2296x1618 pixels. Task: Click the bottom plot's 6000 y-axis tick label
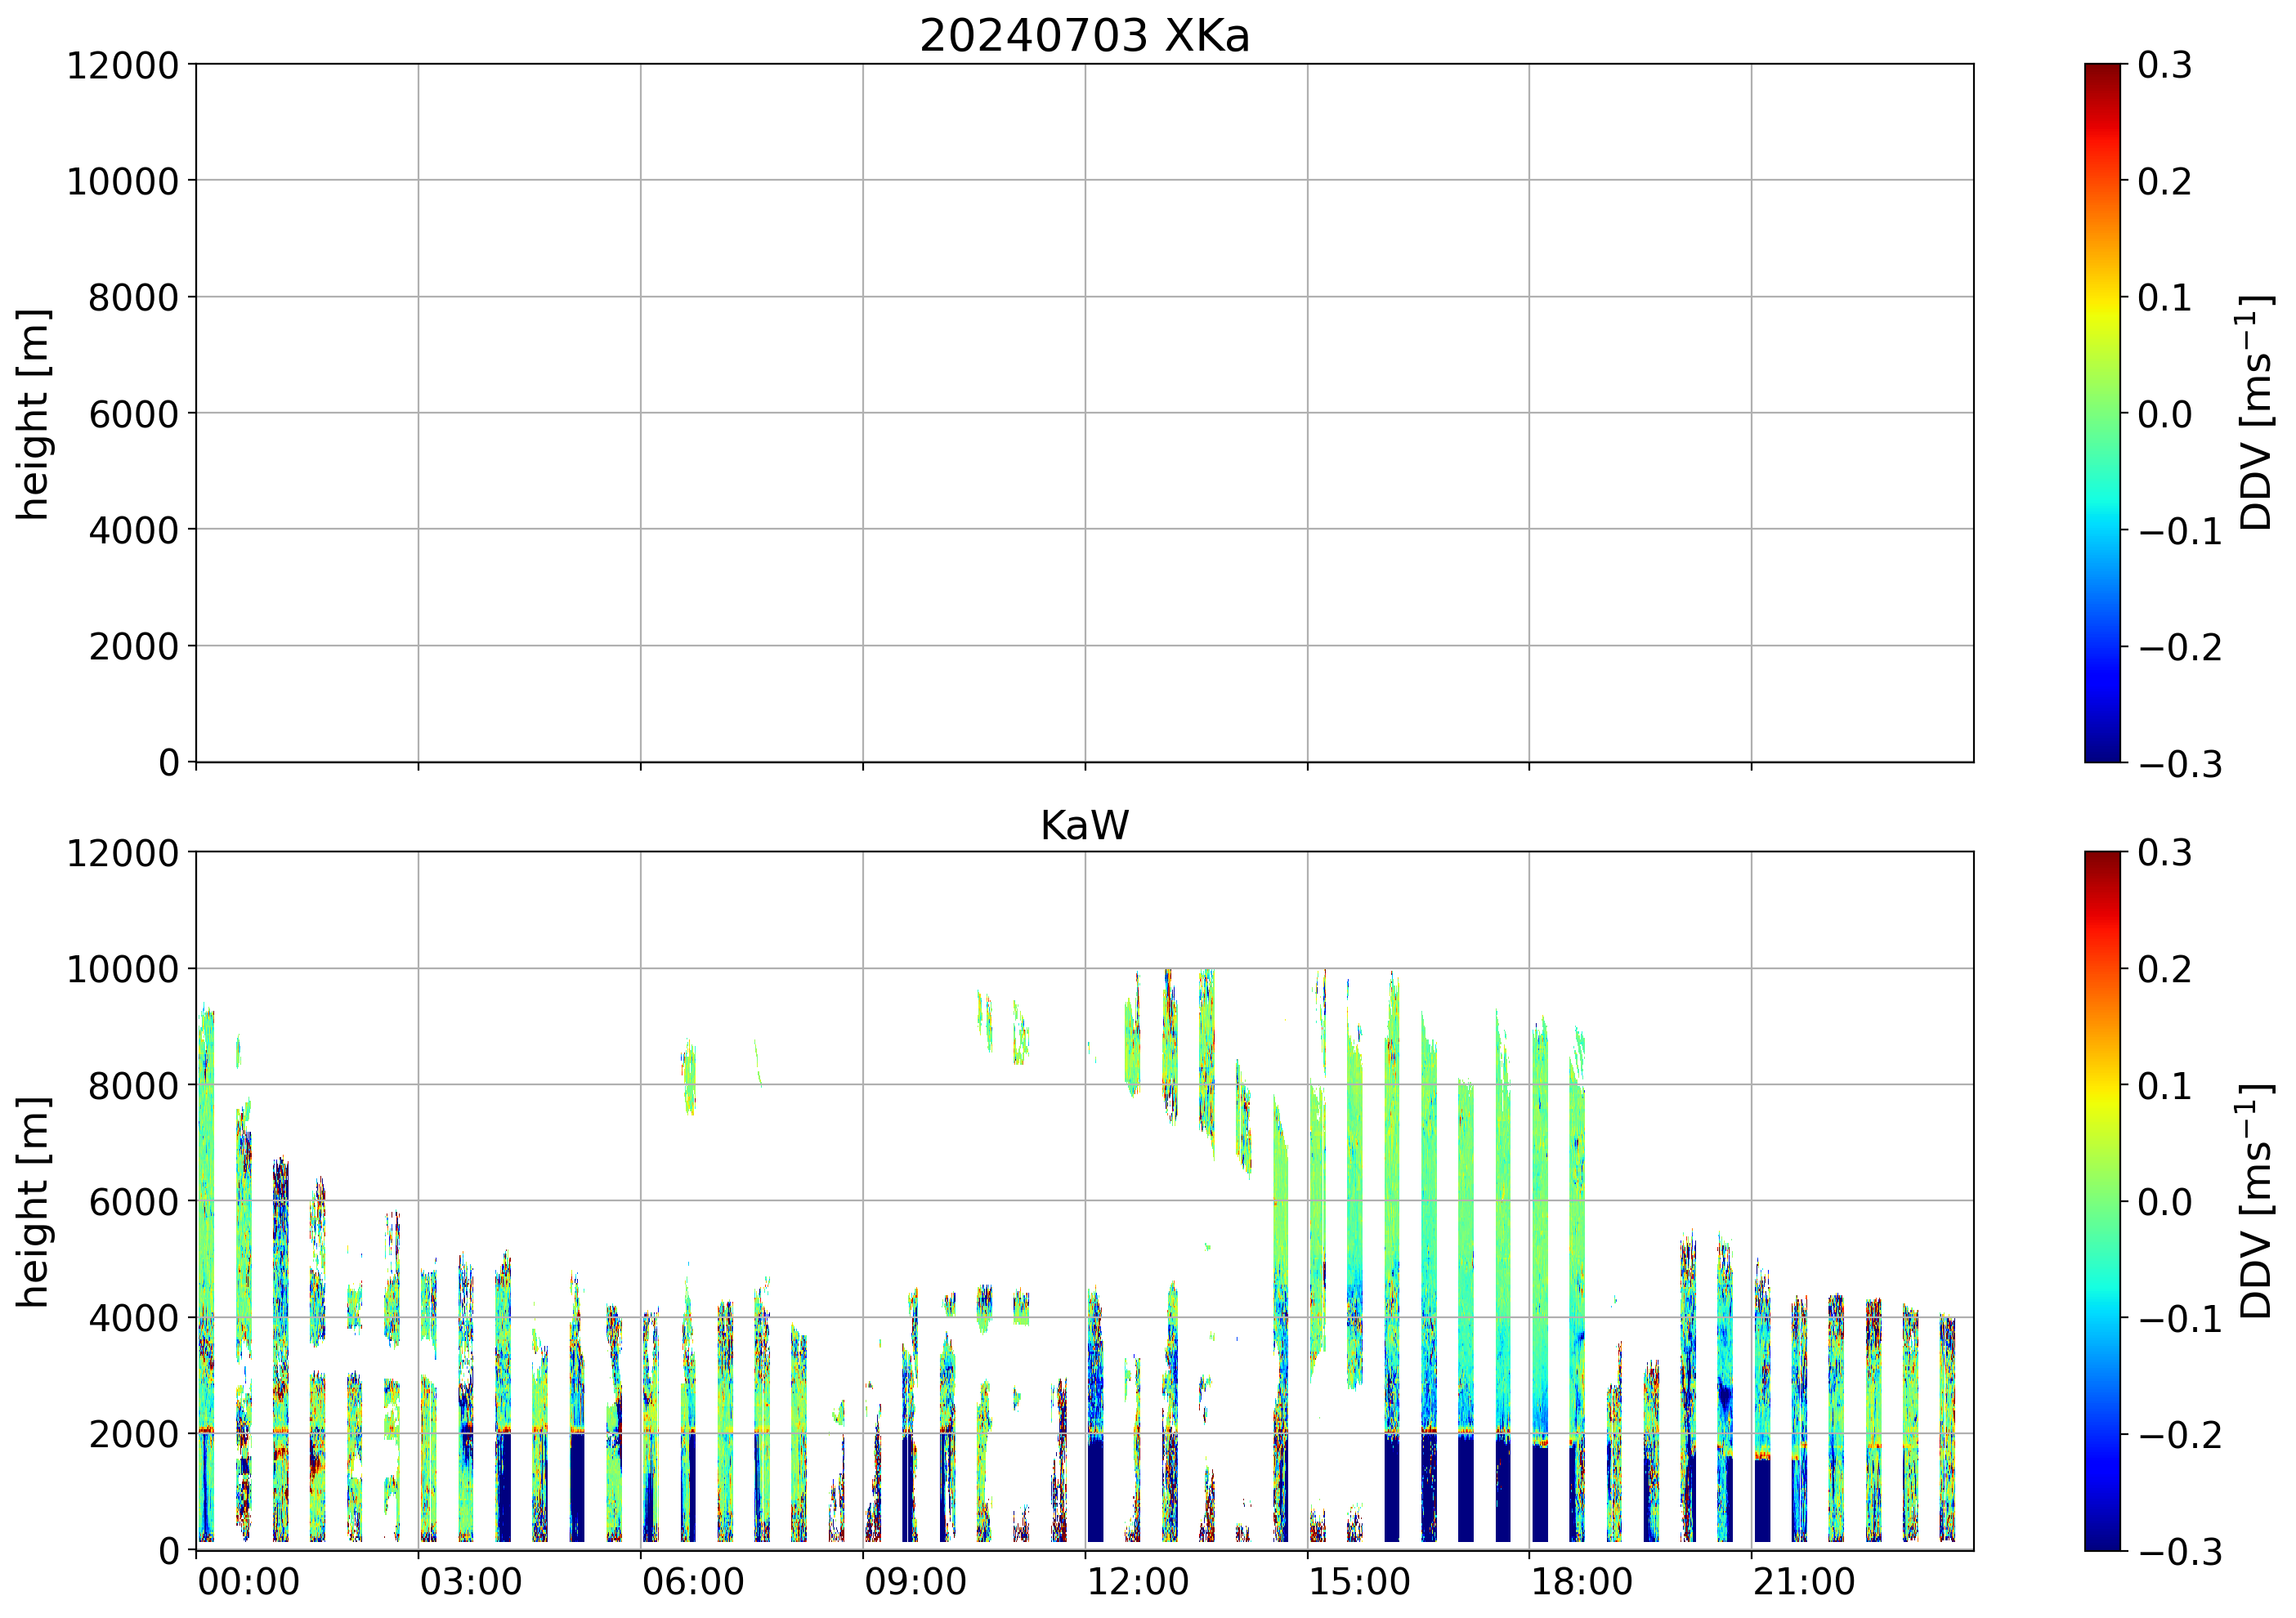[x=133, y=1202]
